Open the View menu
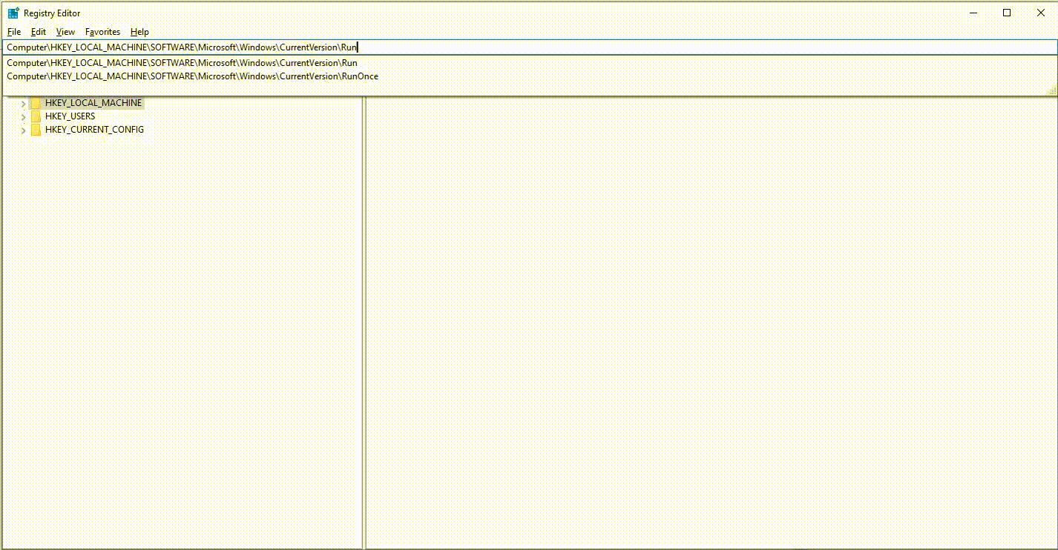This screenshot has height=550, width=1058. coord(65,32)
